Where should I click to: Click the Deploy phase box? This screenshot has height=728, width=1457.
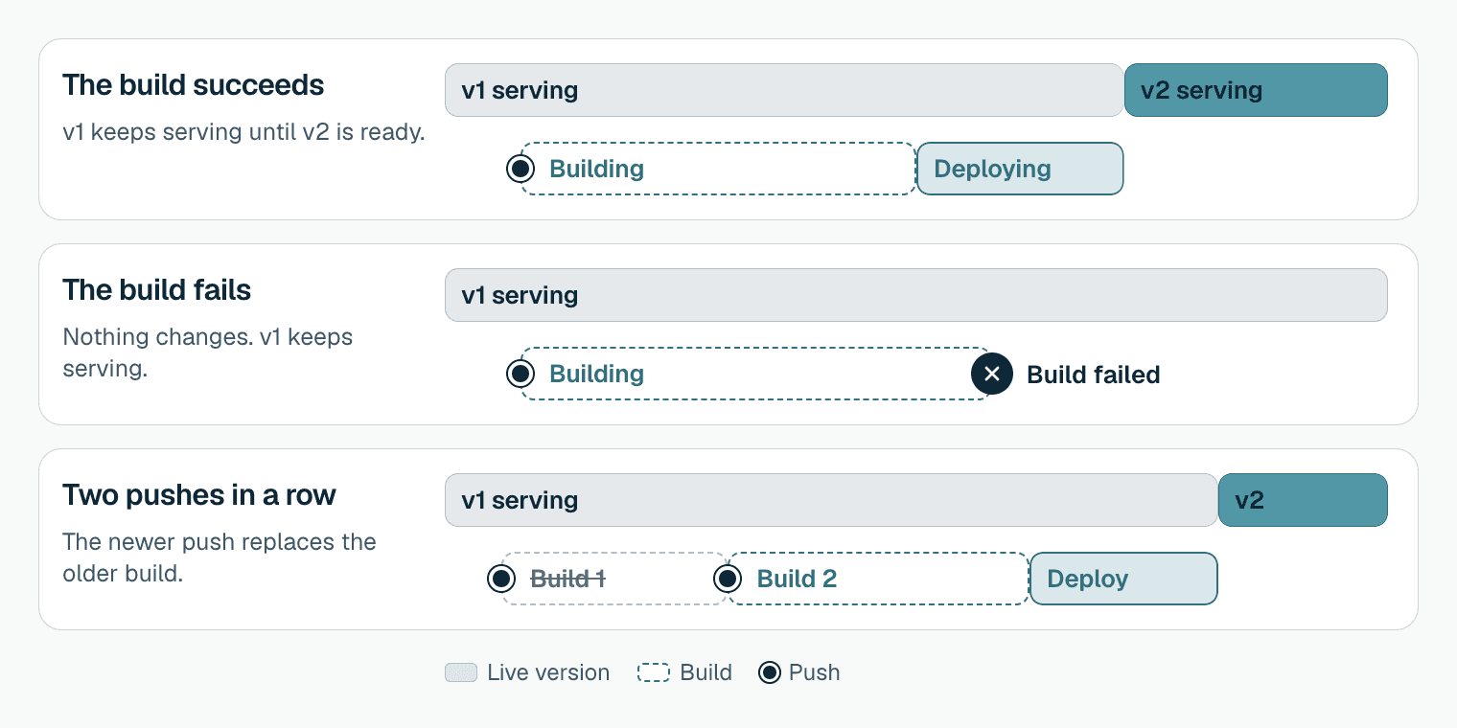coord(1123,579)
